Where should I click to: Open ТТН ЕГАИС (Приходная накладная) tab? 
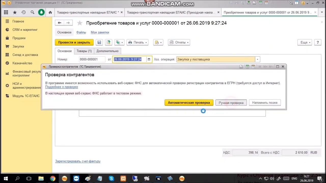[171, 12]
